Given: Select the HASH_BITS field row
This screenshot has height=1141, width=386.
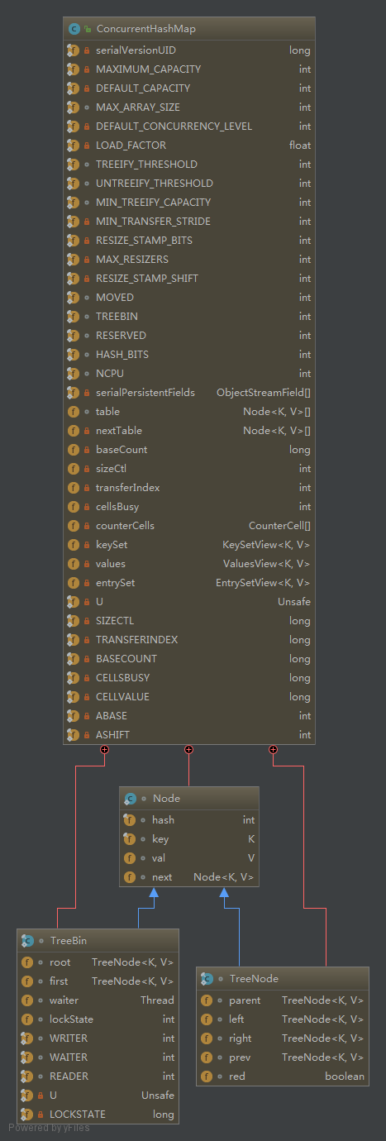Looking at the screenshot, I should click(x=189, y=355).
